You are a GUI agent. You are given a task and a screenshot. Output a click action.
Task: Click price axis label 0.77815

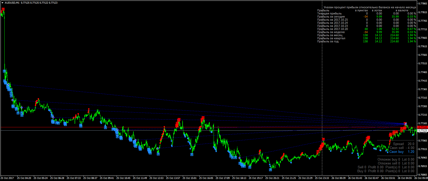[423, 12]
